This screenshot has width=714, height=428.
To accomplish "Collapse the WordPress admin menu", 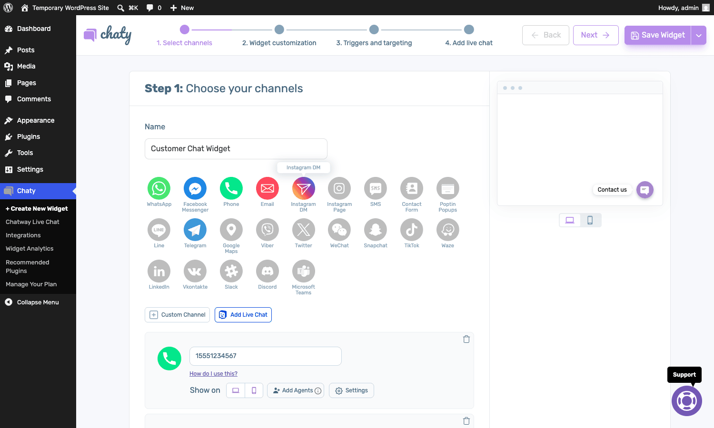I will (x=38, y=302).
